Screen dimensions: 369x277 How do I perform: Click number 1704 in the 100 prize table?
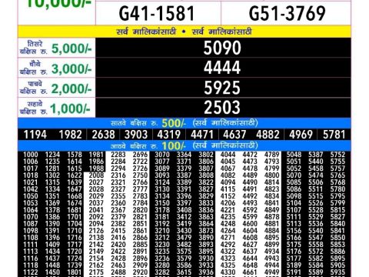(75, 224)
